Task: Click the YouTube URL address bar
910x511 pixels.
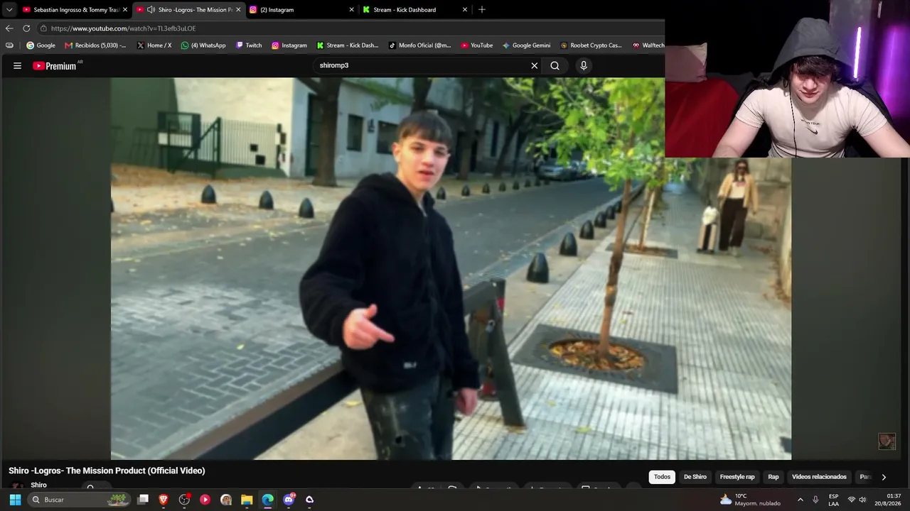Action: pyautogui.click(x=348, y=28)
